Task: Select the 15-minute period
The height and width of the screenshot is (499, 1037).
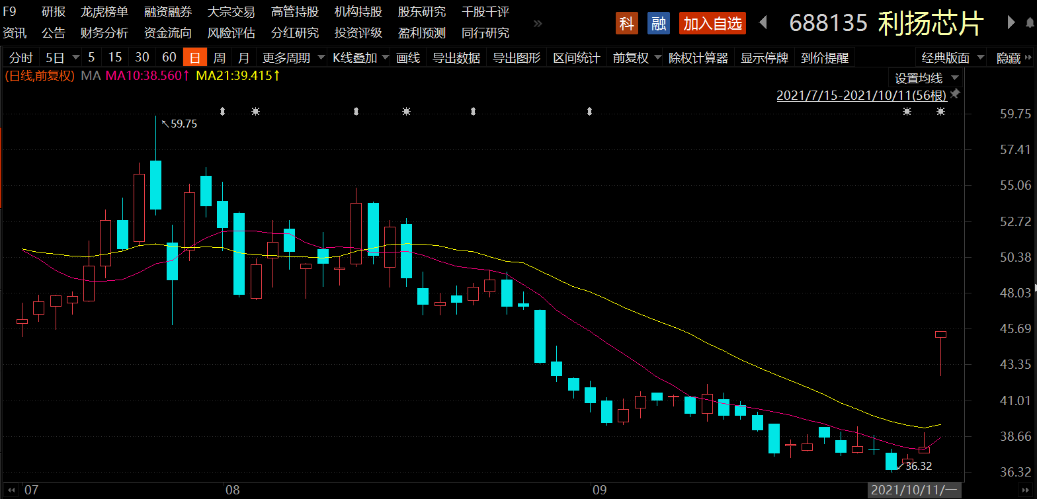Action: (x=115, y=58)
